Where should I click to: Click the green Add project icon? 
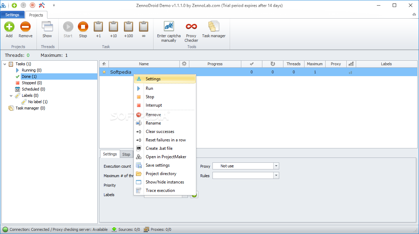(x=9, y=27)
